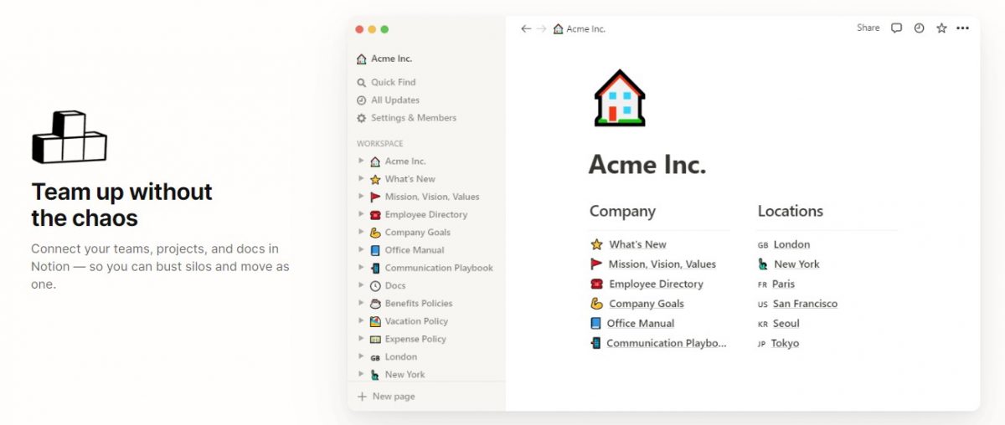Viewport: 1005px width, 425px height.
Task: Open the What's New link under Company
Action: coord(637,244)
